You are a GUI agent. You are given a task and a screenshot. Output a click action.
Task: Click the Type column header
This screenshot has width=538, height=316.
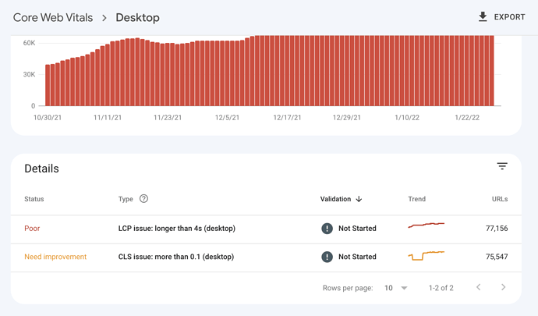point(126,199)
